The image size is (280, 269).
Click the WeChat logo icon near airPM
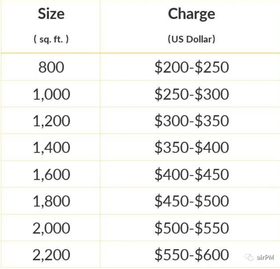click(x=249, y=257)
